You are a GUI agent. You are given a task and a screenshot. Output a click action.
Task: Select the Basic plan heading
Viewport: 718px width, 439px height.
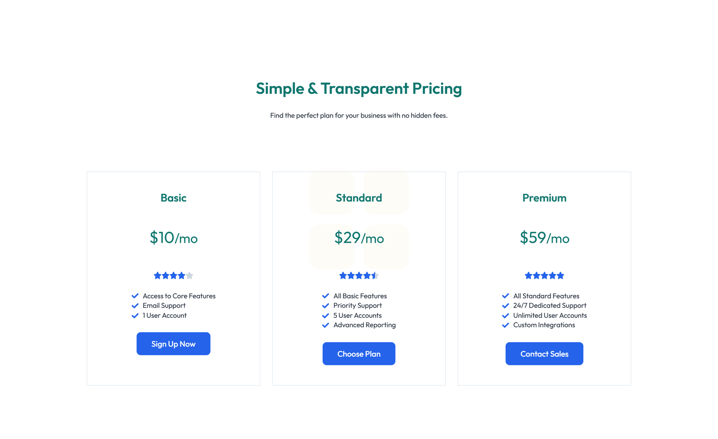pyautogui.click(x=173, y=198)
